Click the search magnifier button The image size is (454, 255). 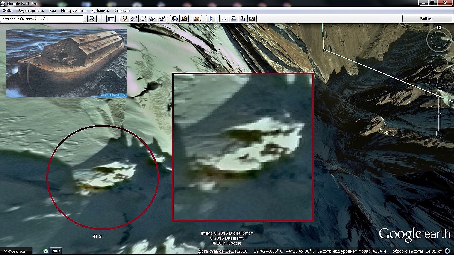click(x=92, y=19)
